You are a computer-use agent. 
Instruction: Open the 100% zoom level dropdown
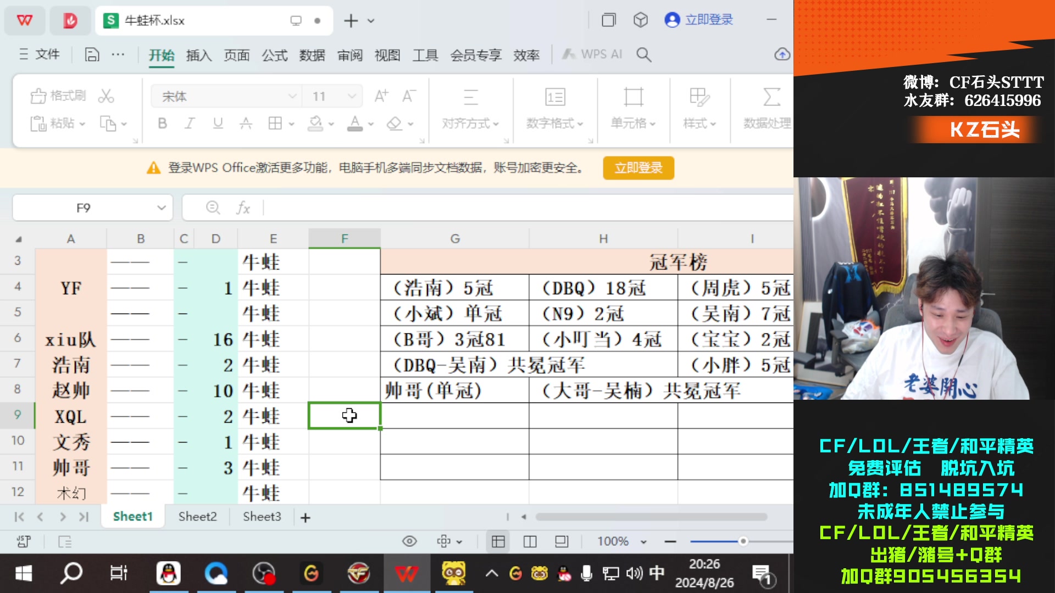coord(622,541)
